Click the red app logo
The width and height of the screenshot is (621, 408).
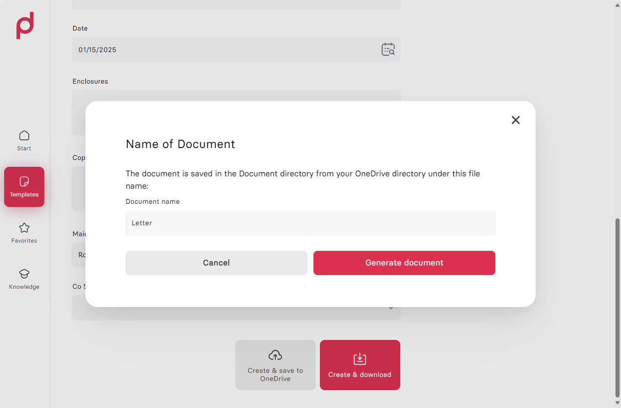[x=25, y=26]
